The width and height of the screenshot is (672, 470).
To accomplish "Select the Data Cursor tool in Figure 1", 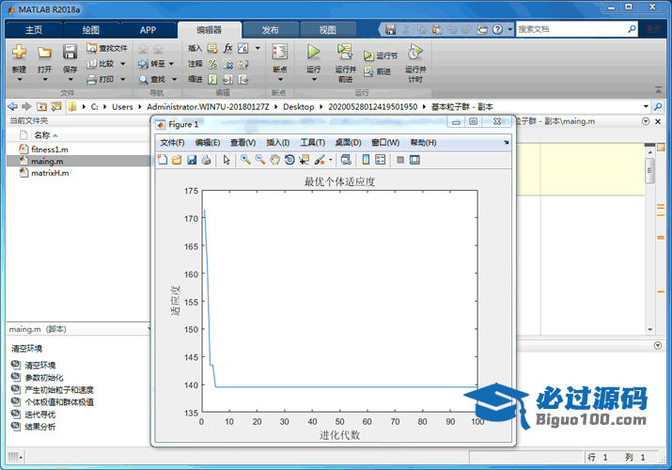I will point(304,160).
